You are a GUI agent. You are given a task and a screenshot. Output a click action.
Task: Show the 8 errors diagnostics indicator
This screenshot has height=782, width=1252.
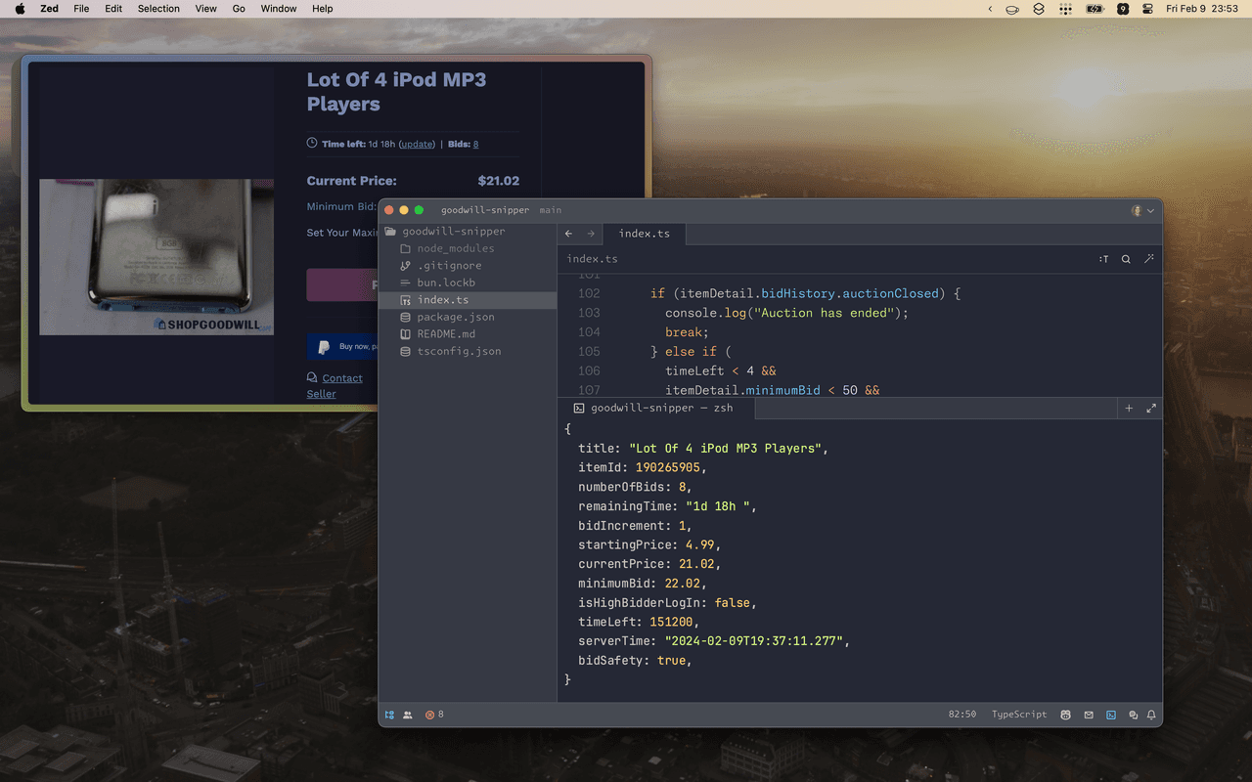tap(434, 715)
